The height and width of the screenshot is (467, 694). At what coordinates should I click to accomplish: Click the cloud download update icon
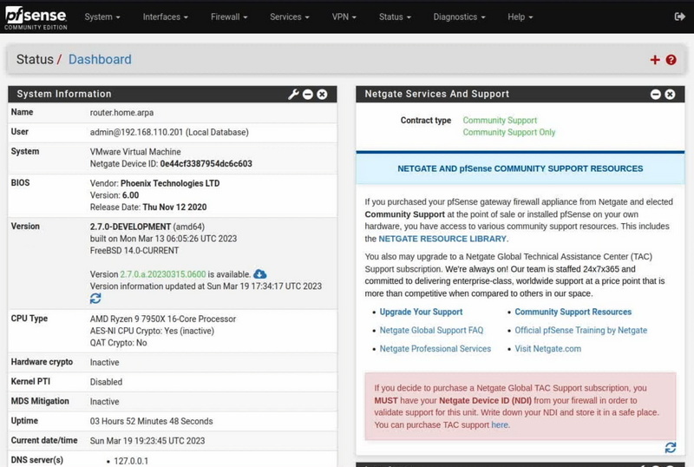(x=260, y=273)
